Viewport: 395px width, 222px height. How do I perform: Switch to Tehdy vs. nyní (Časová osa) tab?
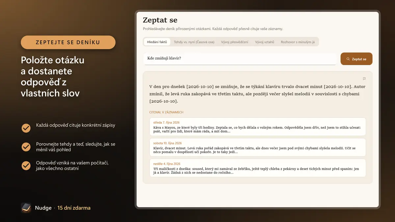tap(194, 42)
